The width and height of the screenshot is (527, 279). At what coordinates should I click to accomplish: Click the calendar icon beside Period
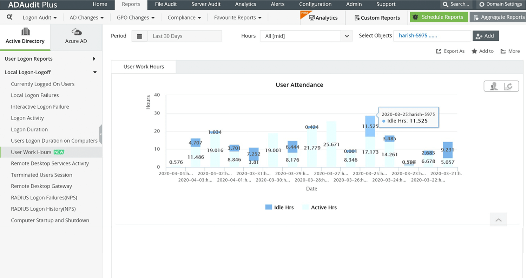(140, 36)
